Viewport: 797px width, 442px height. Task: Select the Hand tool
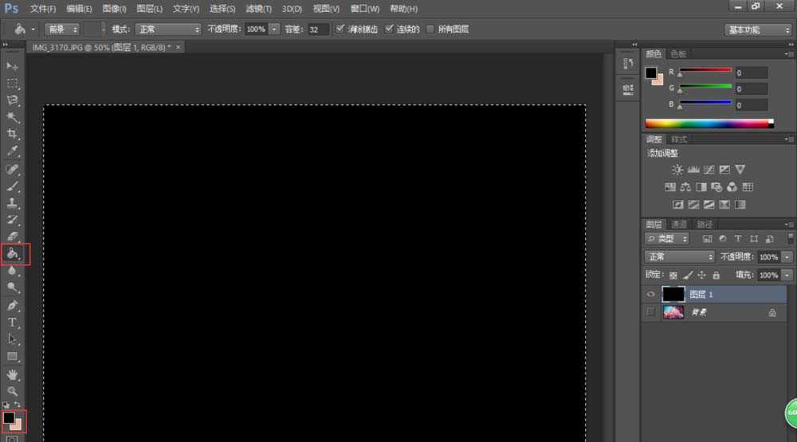click(12, 375)
